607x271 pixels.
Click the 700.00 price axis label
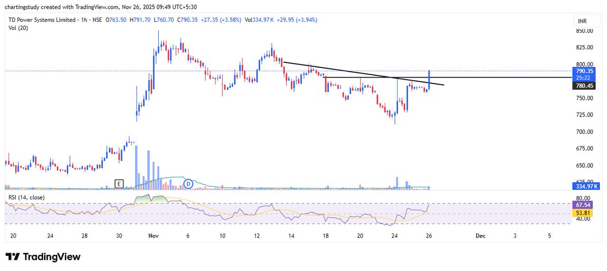[584, 132]
